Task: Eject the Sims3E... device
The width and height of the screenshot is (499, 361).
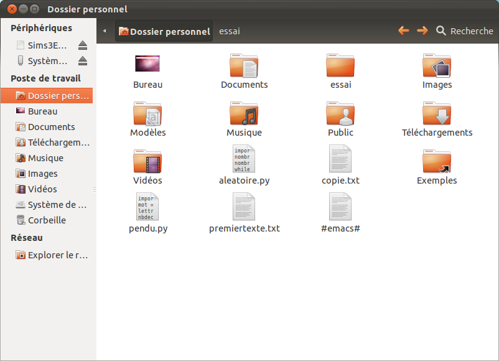Action: tap(83, 45)
